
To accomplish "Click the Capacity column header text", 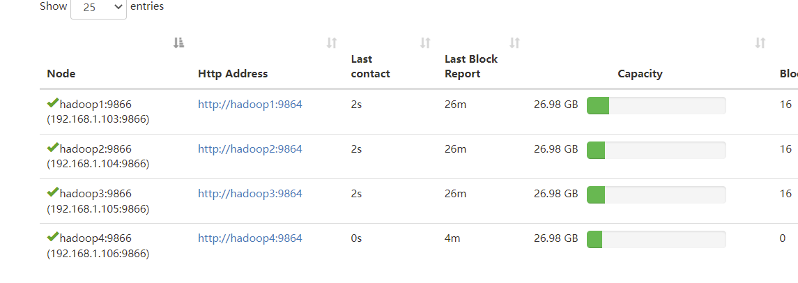I will pos(640,74).
